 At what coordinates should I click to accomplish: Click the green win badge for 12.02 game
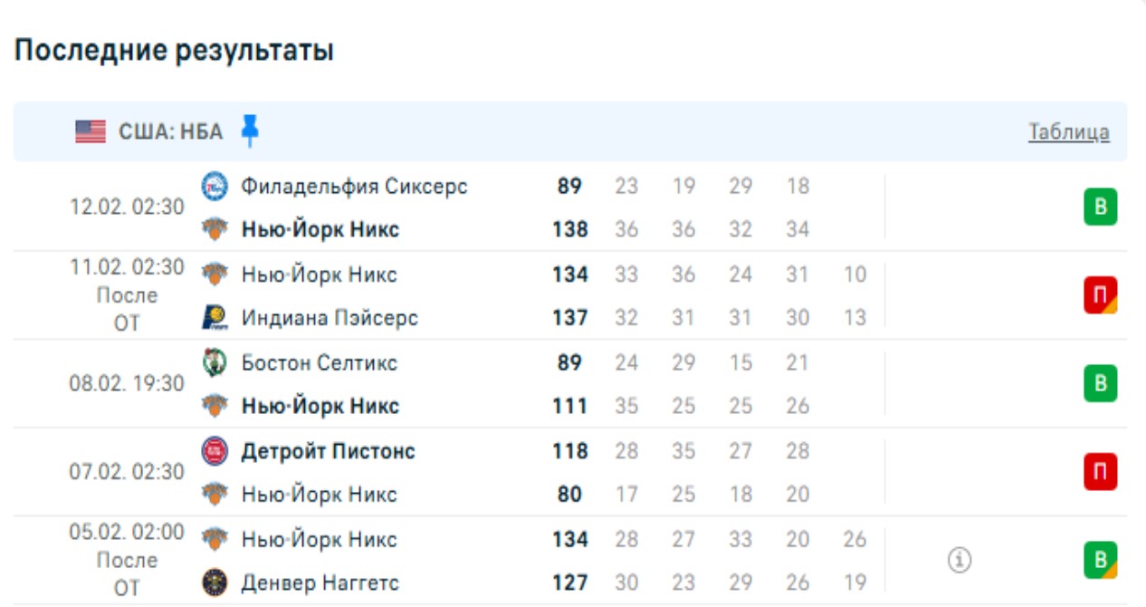pos(1100,207)
